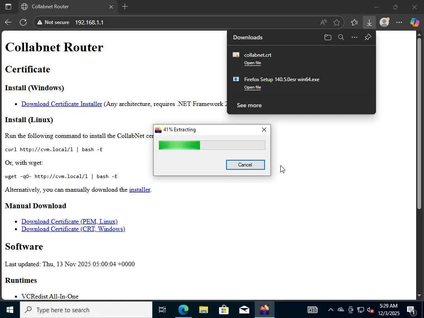
Task: Click the wget -qO- command text
Action: pos(61,176)
